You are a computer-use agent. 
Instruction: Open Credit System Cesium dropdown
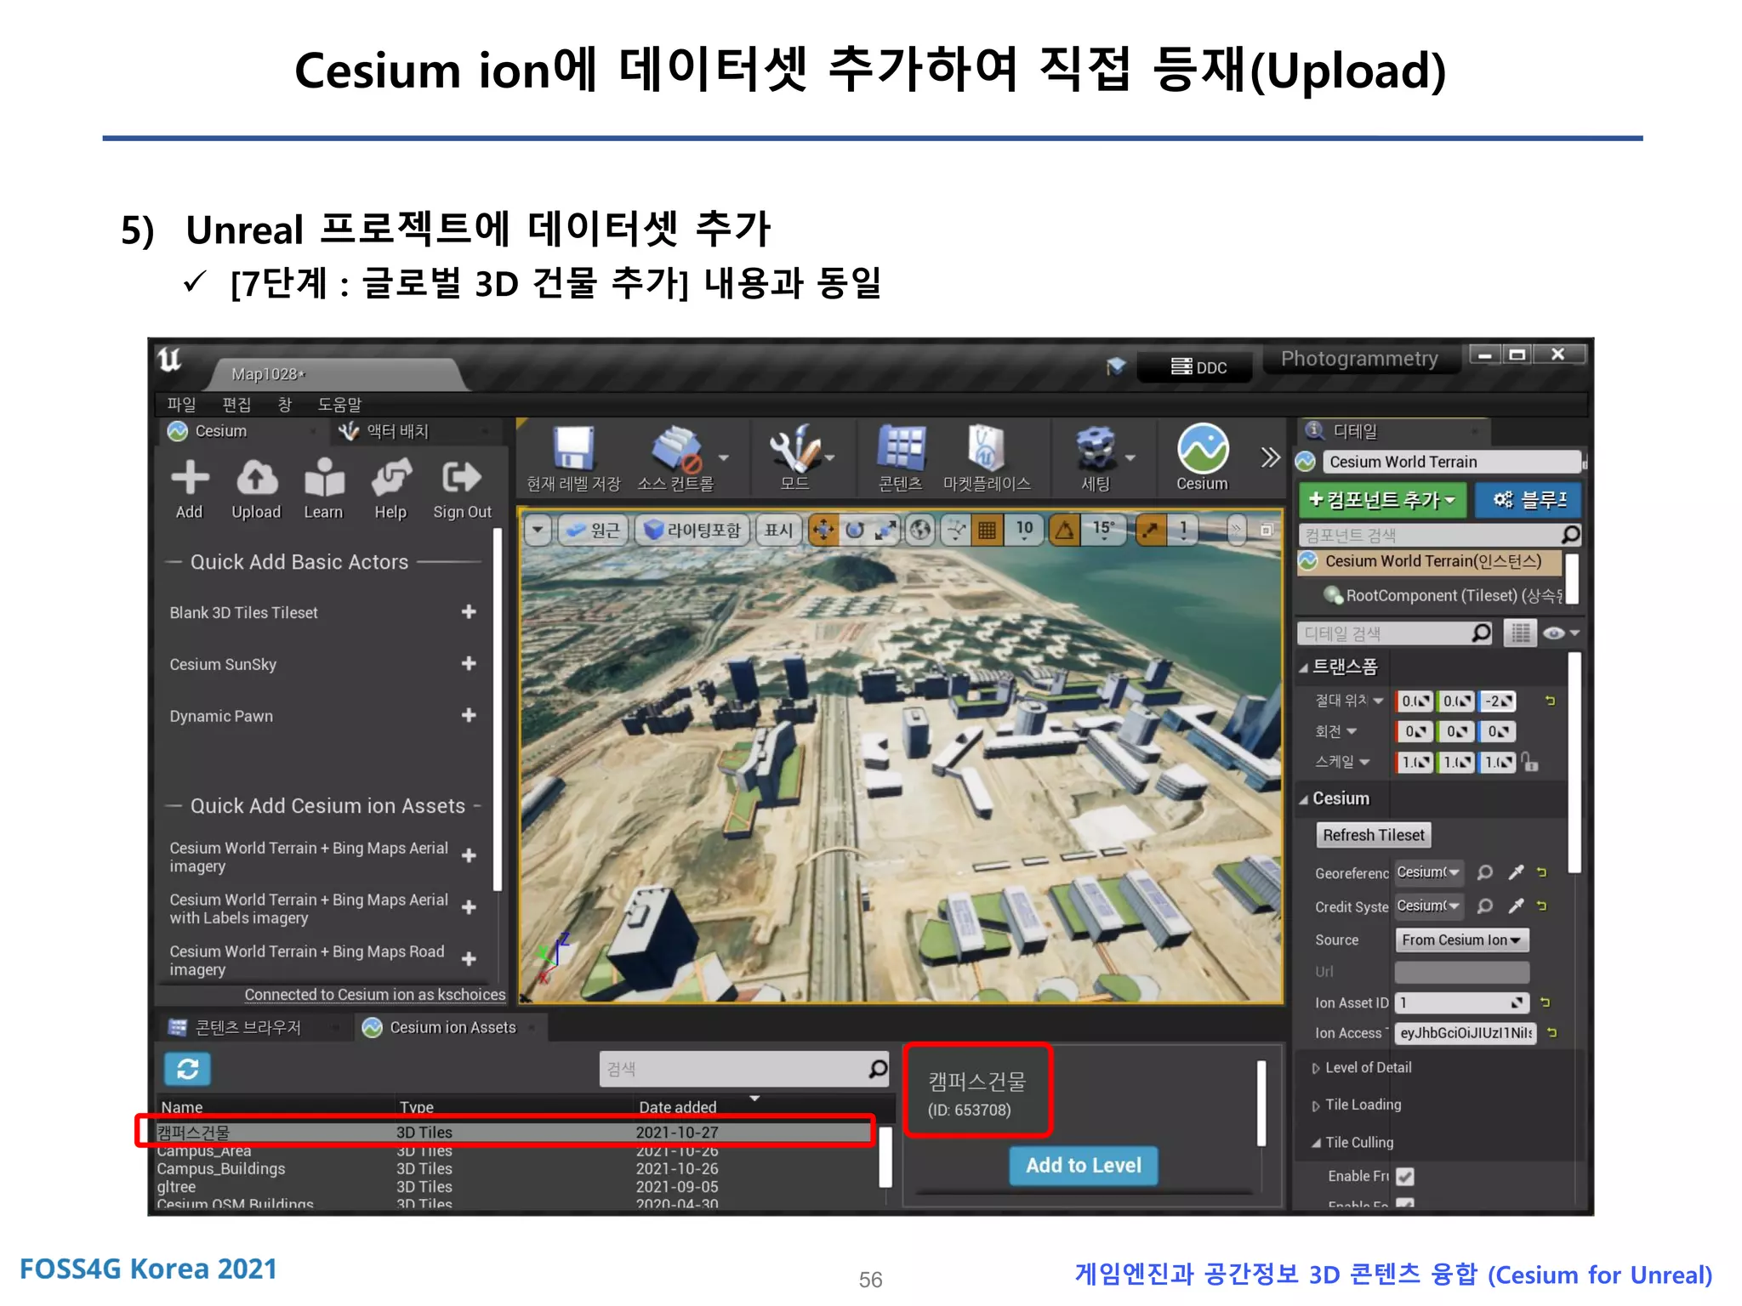1429,906
